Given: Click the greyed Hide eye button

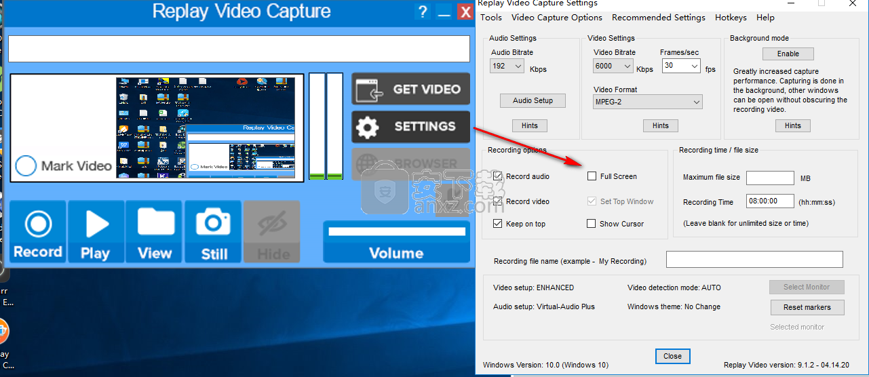Looking at the screenshot, I should 272,231.
